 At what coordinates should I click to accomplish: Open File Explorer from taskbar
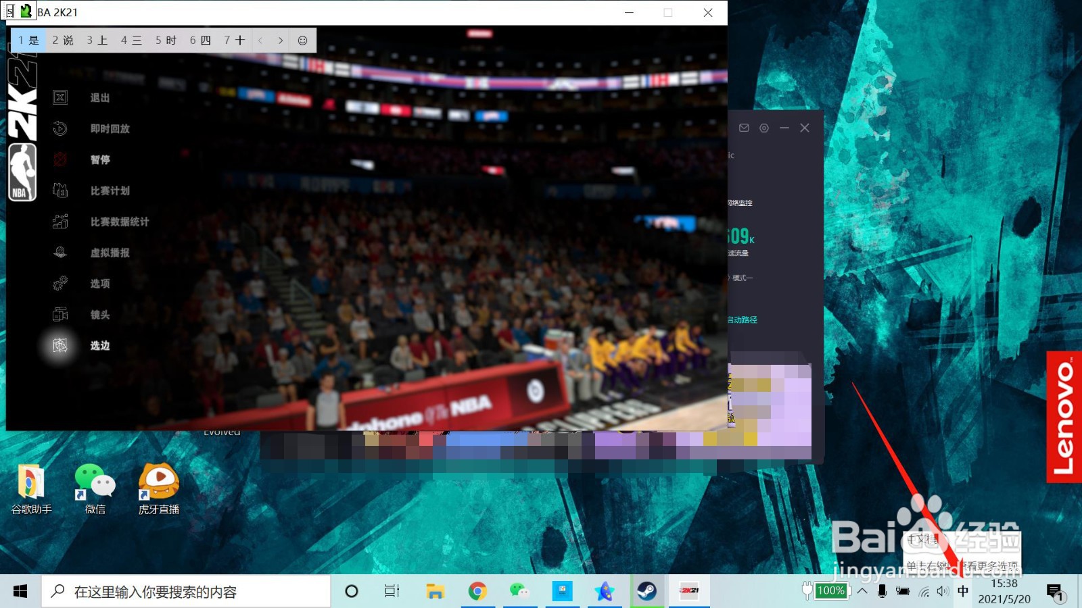tap(435, 592)
